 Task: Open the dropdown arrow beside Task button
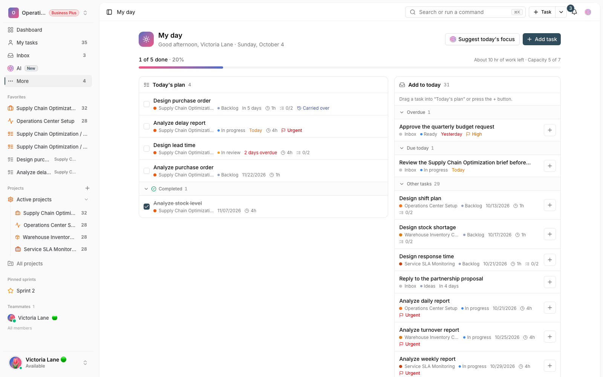tap(561, 12)
